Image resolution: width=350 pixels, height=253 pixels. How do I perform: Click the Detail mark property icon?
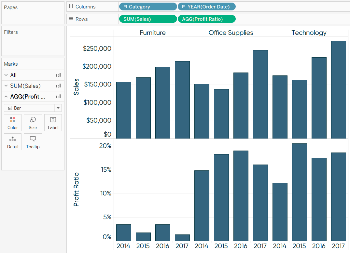[x=13, y=142]
